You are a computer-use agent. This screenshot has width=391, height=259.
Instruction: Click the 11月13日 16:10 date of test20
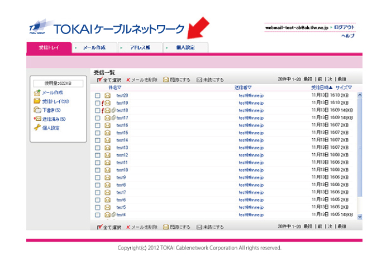point(326,95)
